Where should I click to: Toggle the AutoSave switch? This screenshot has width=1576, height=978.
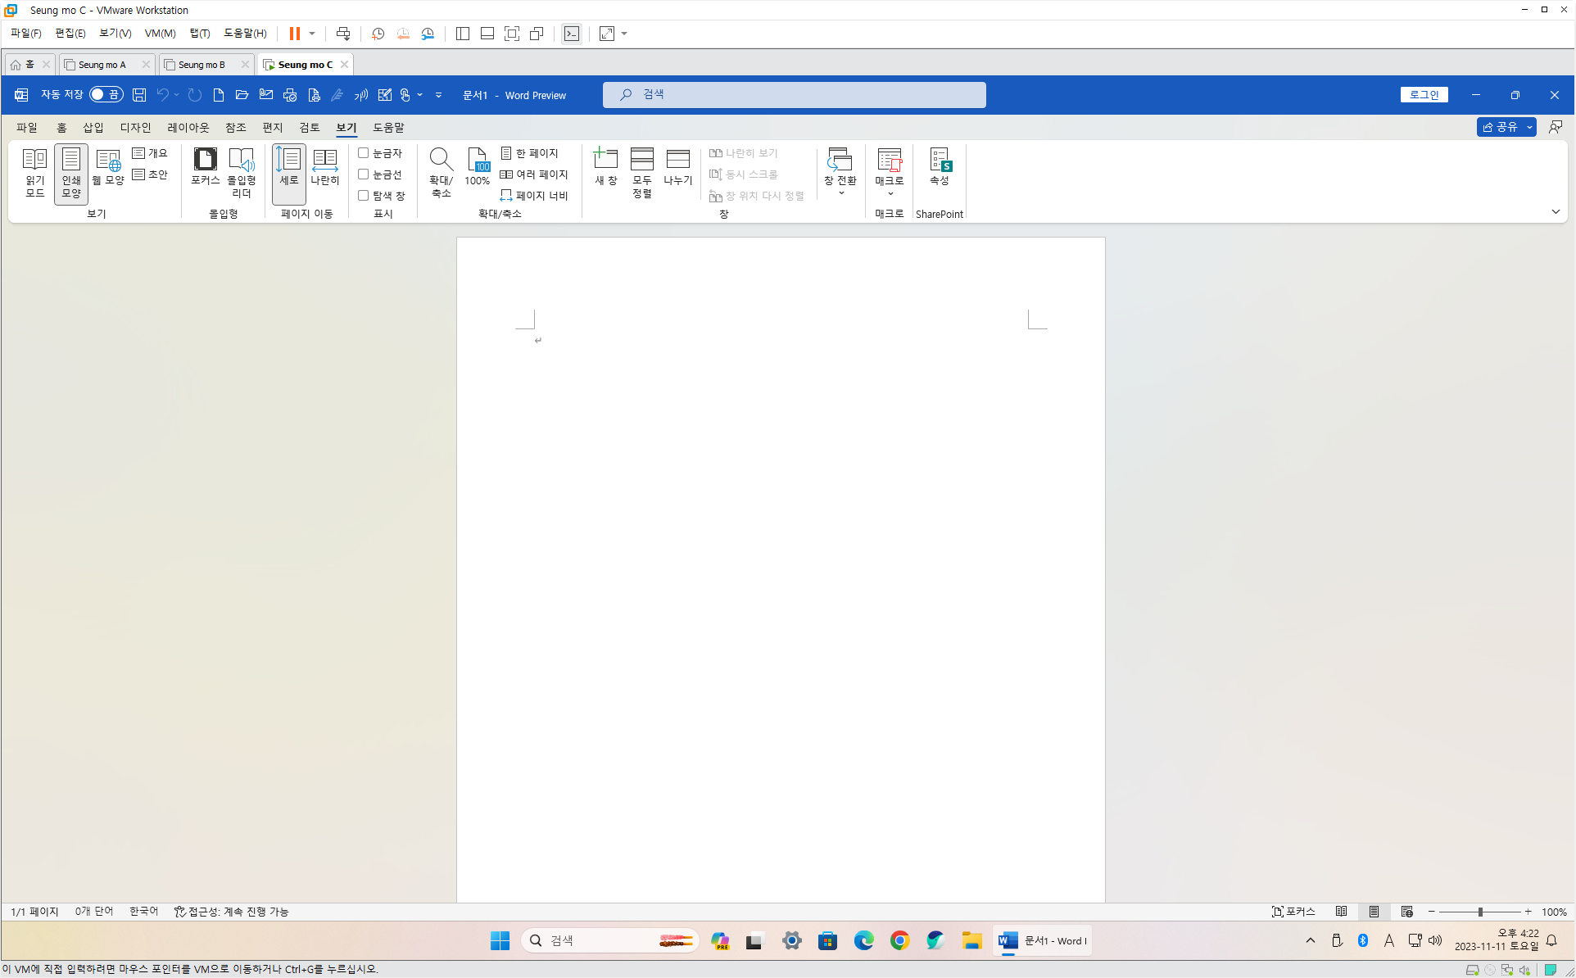click(x=106, y=95)
